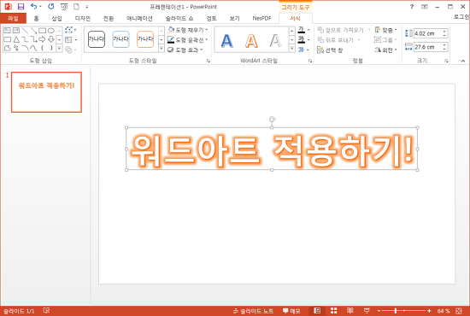Switch to the NesPDF tab

point(261,18)
